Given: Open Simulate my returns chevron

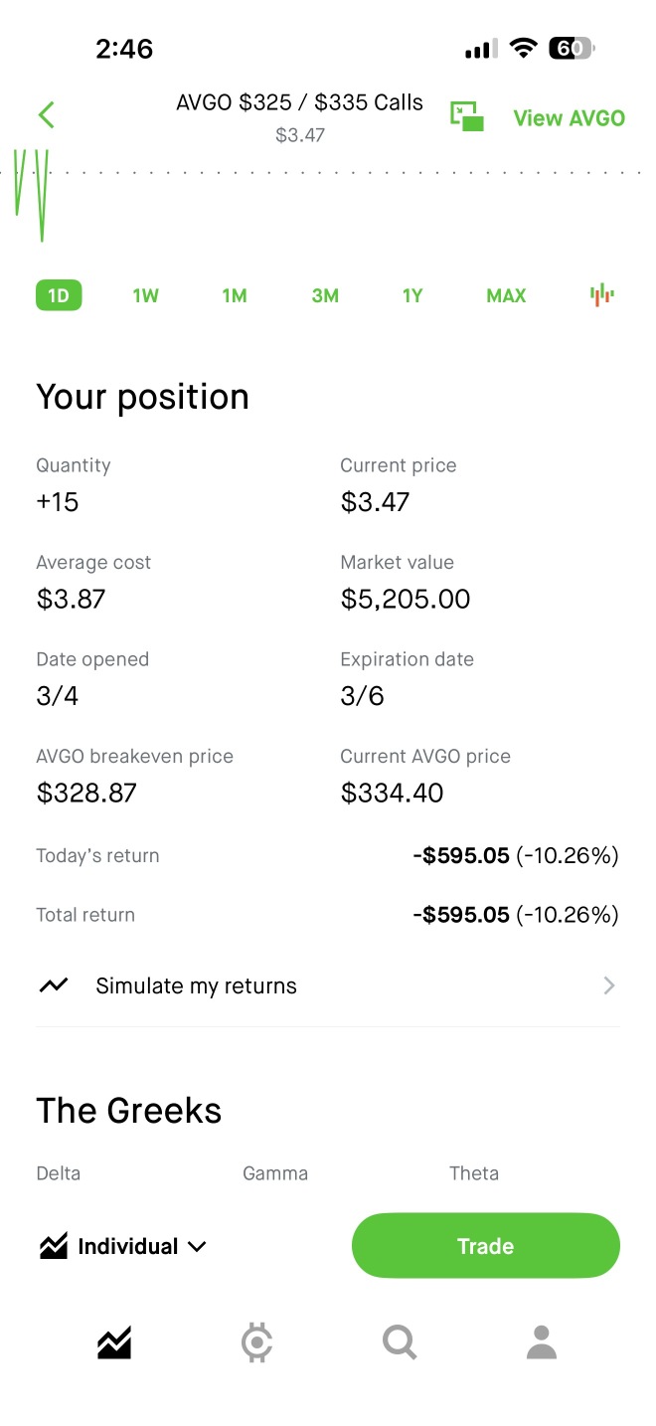Looking at the screenshot, I should (x=609, y=985).
